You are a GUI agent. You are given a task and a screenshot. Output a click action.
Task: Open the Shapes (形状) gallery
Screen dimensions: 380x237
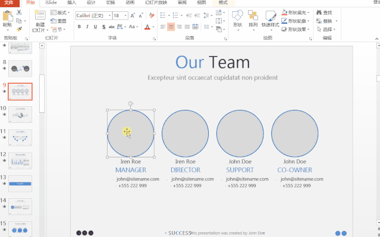click(237, 21)
